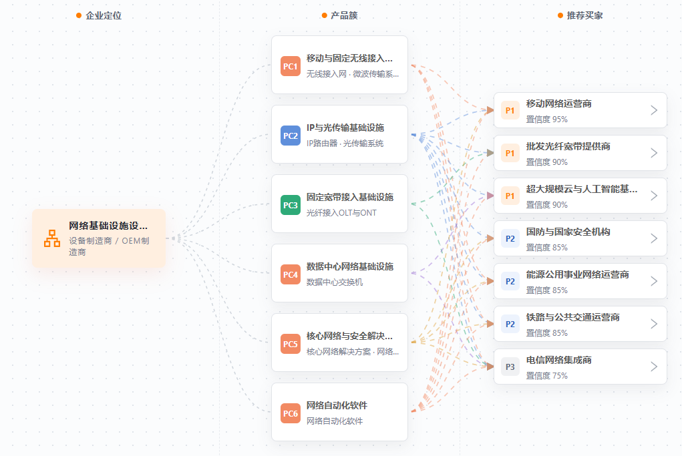Select the 核心网络与安全解决 card title
This screenshot has width=682, height=456.
(349, 336)
